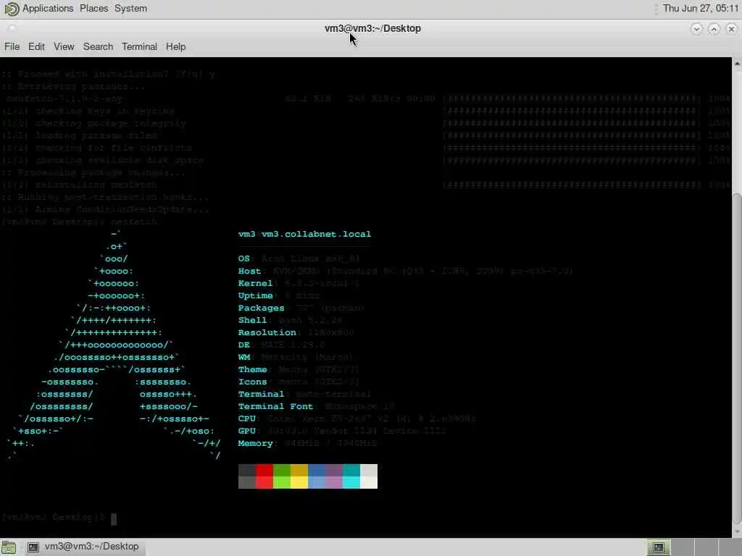This screenshot has width=742, height=556.
Task: Close the terminal window
Action: click(x=731, y=29)
